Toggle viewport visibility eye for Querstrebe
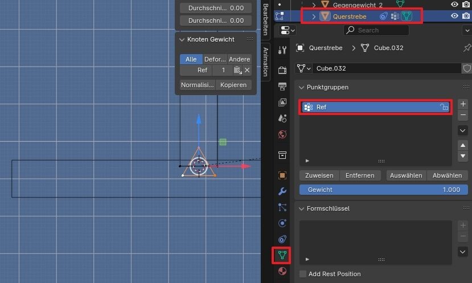The height and width of the screenshot is (283, 472). pos(454,16)
